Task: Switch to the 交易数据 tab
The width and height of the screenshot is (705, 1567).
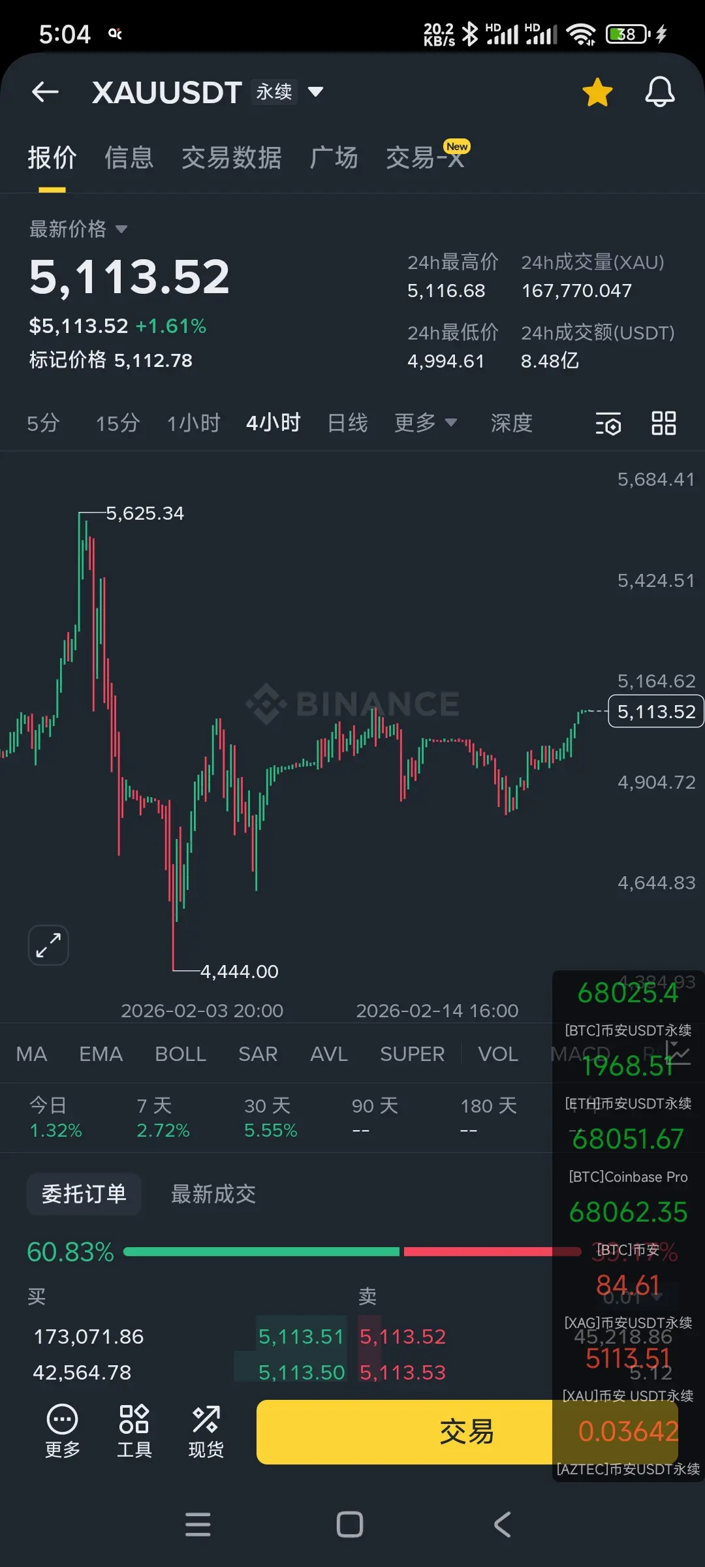Action: click(232, 158)
